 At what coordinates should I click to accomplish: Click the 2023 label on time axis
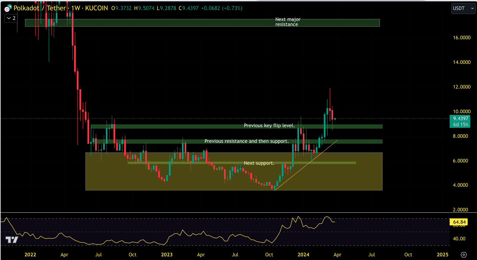tap(167, 255)
